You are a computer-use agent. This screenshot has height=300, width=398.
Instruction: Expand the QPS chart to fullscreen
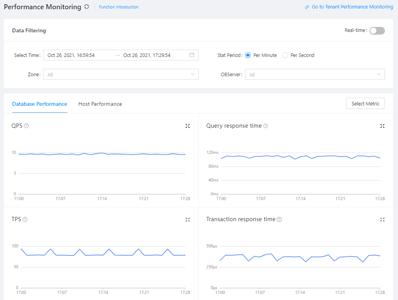187,126
